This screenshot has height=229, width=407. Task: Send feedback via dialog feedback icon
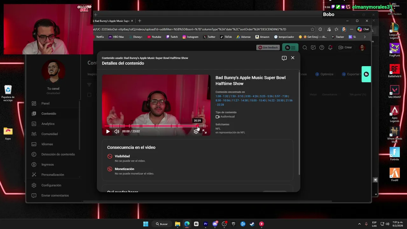pyautogui.click(x=284, y=58)
